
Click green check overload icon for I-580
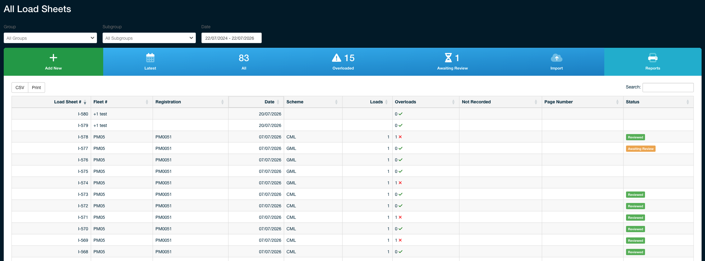coord(400,114)
